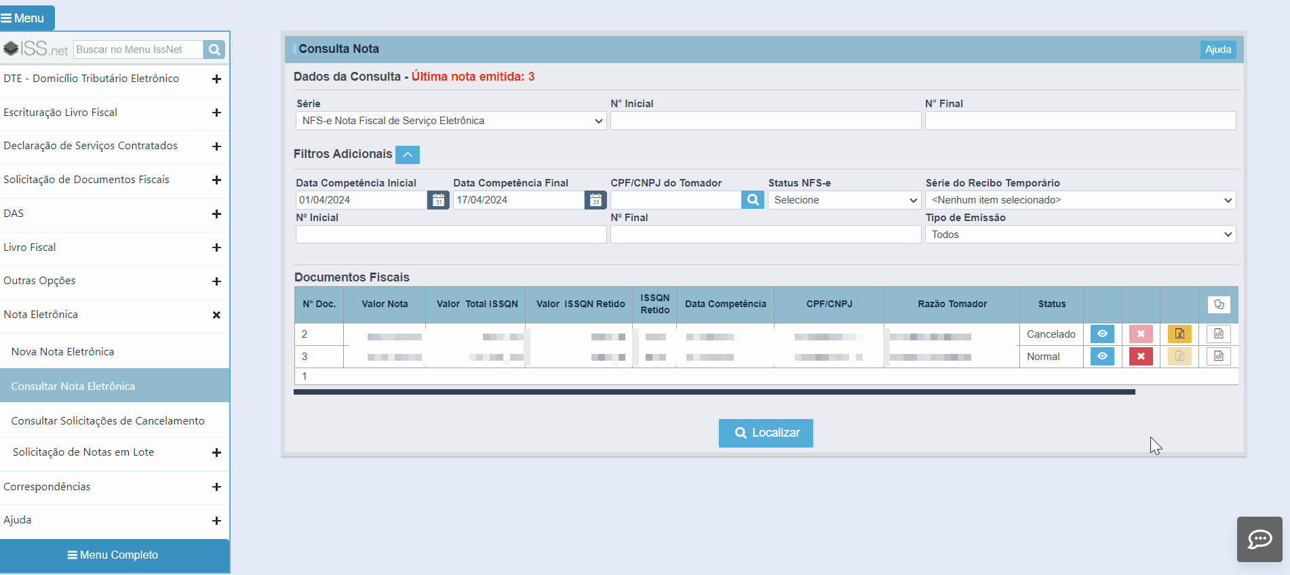Open calendar for Data Competência Inicial
The width and height of the screenshot is (1290, 575).
click(438, 200)
